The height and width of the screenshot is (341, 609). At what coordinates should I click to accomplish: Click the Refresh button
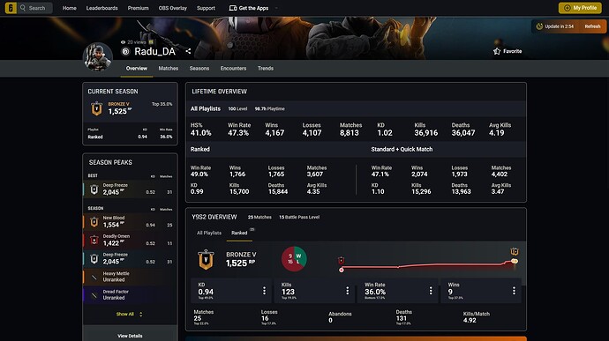tap(592, 26)
